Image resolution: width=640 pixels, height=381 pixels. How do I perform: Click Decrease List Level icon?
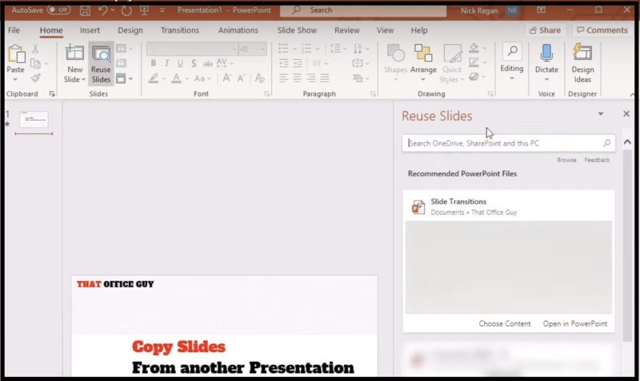coord(284,63)
